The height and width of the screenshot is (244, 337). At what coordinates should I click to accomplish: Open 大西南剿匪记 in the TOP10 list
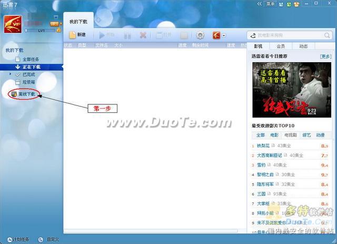pyautogui.click(x=269, y=155)
